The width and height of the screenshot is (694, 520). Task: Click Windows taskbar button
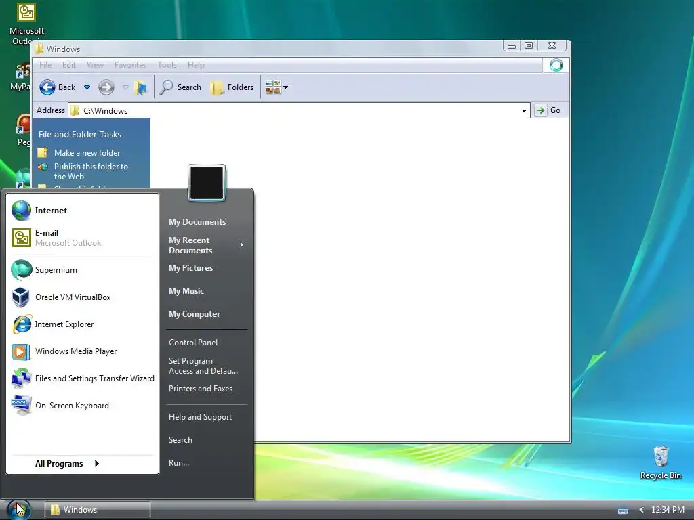point(98,510)
